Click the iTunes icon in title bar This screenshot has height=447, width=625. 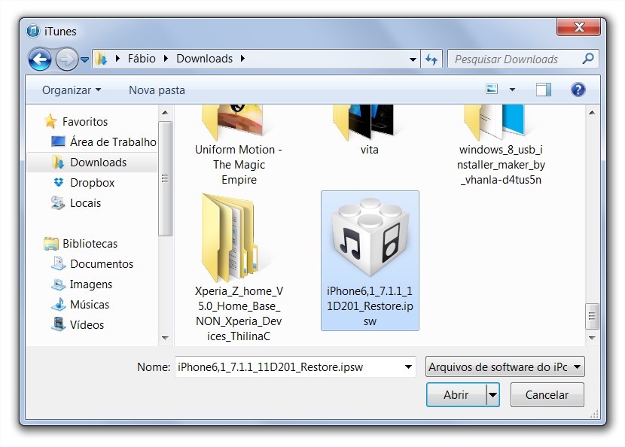tap(33, 31)
